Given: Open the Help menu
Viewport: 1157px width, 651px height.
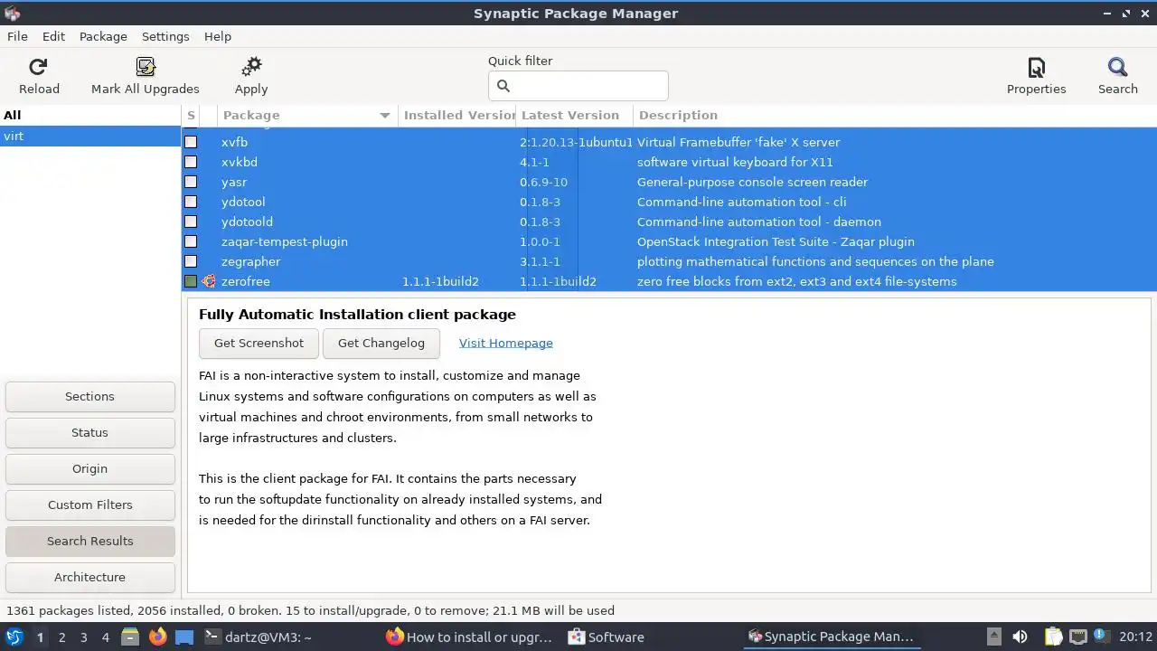Looking at the screenshot, I should (218, 36).
